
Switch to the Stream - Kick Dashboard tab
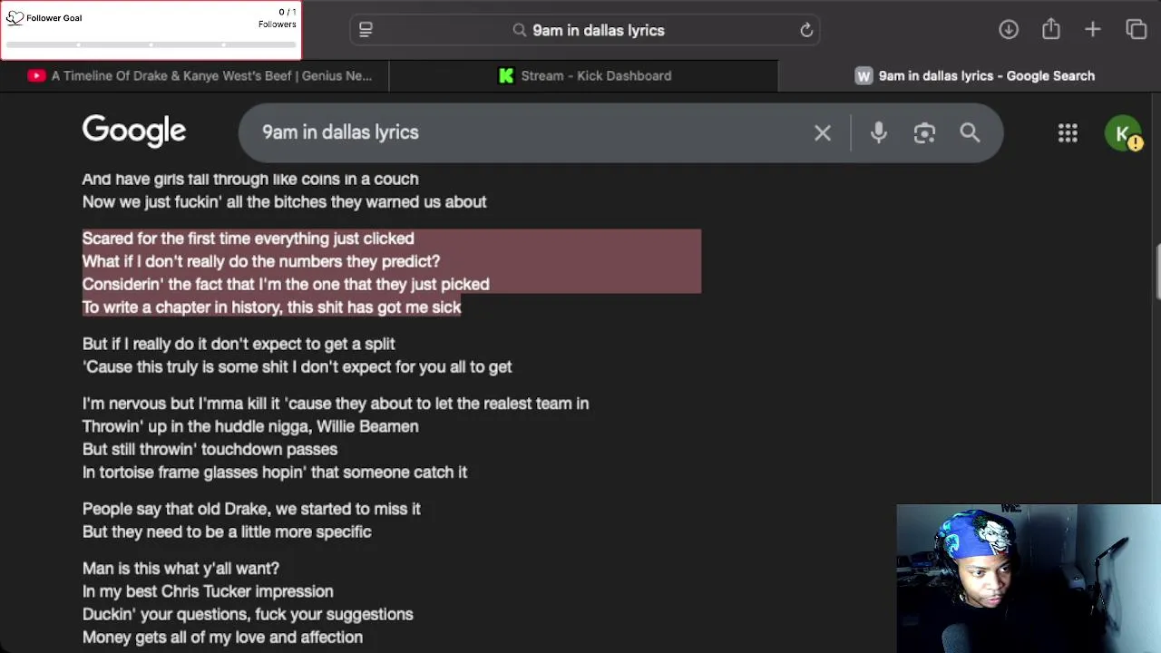pos(584,75)
